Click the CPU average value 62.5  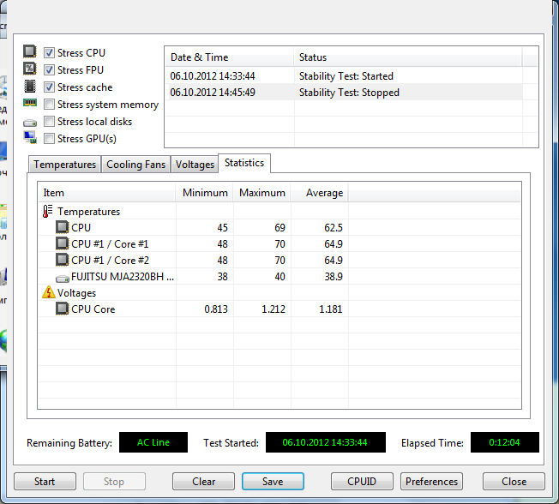click(334, 227)
